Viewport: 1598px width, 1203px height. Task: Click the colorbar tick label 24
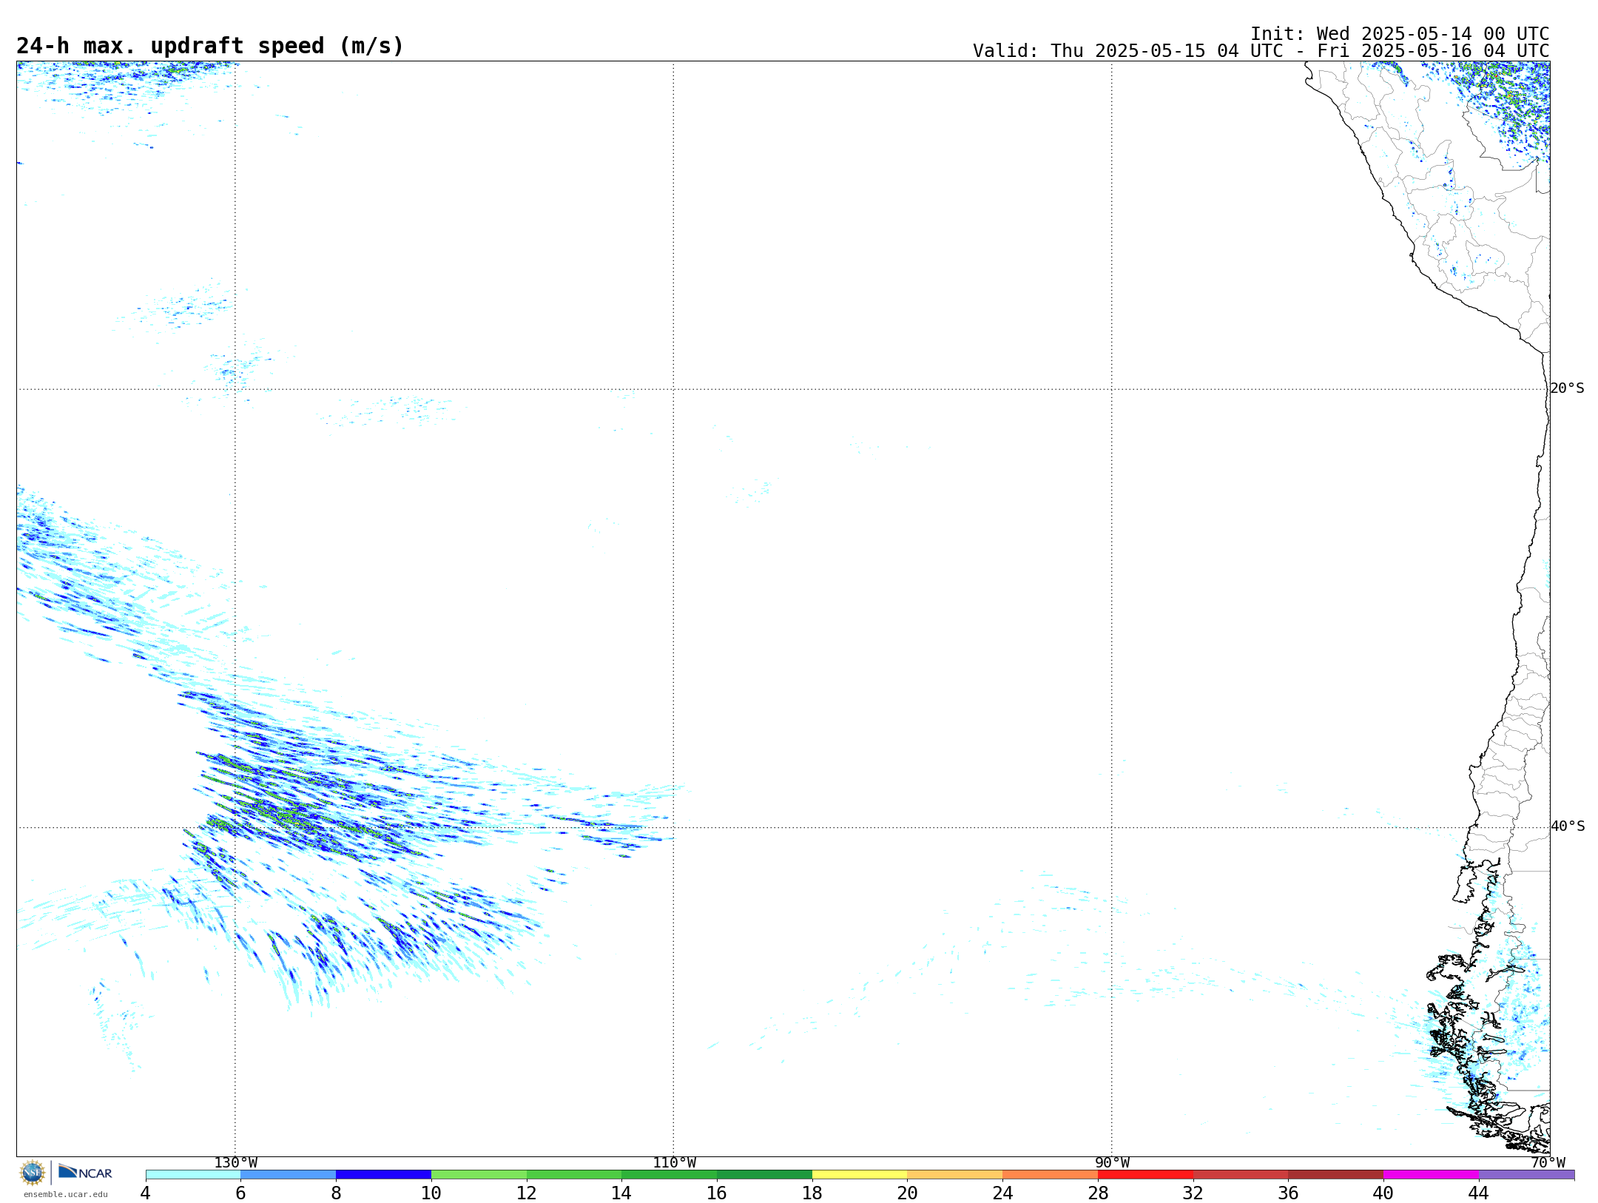tap(1003, 1193)
